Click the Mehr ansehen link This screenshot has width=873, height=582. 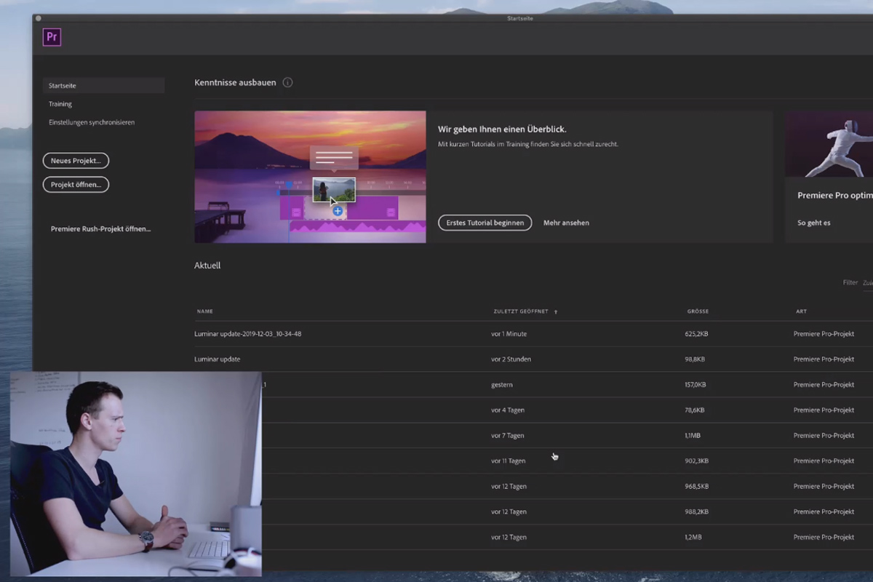click(566, 223)
